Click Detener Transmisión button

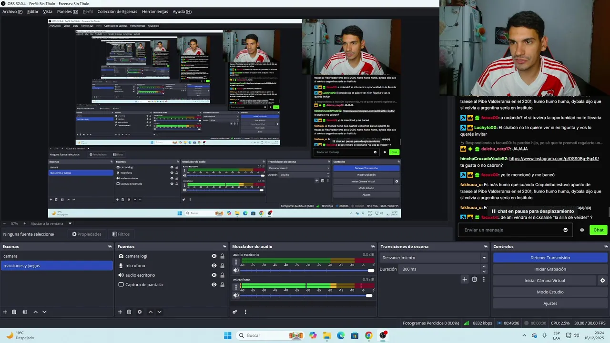click(550, 258)
